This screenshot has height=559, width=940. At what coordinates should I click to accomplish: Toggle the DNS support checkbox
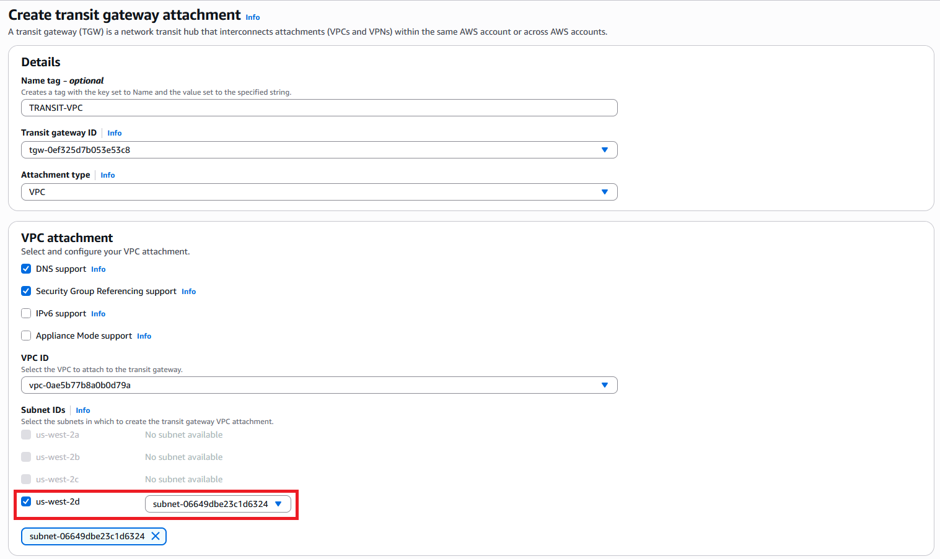[x=26, y=269]
